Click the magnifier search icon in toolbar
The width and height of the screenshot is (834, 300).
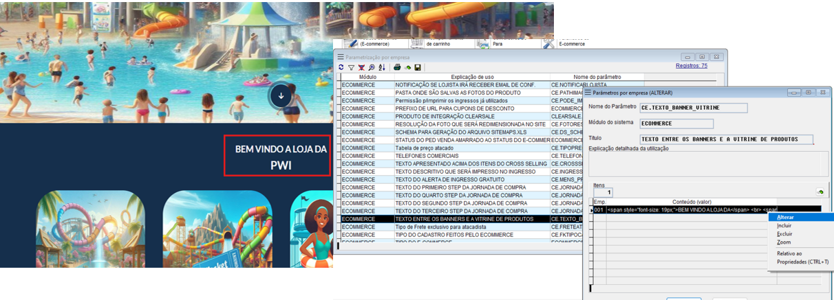pyautogui.click(x=372, y=67)
